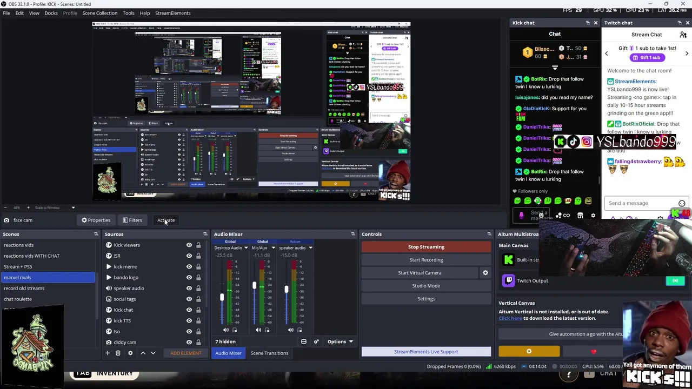Mute the Desktop Audio speaker icon
Screen dimensions: 692x389
[226, 330]
